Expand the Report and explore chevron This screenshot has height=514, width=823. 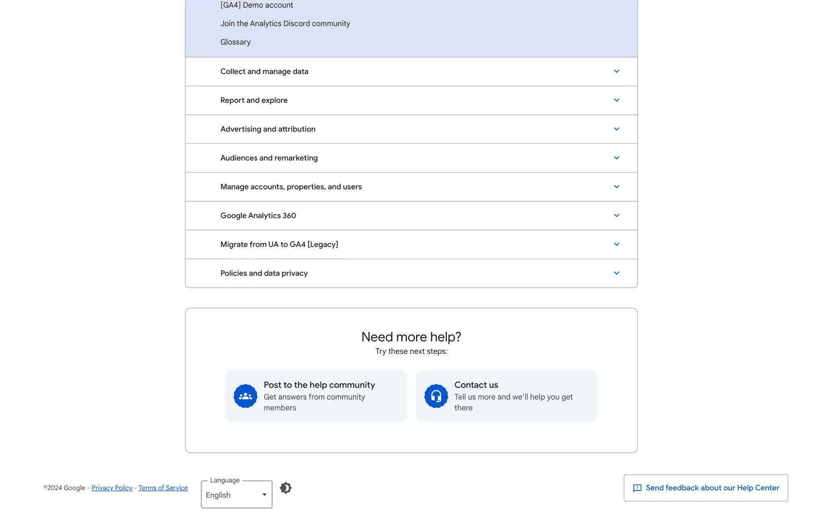(616, 100)
